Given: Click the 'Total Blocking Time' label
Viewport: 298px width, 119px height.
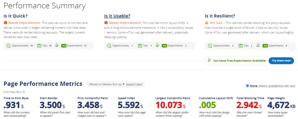Looking at the screenshot, I should [x=250, y=98].
